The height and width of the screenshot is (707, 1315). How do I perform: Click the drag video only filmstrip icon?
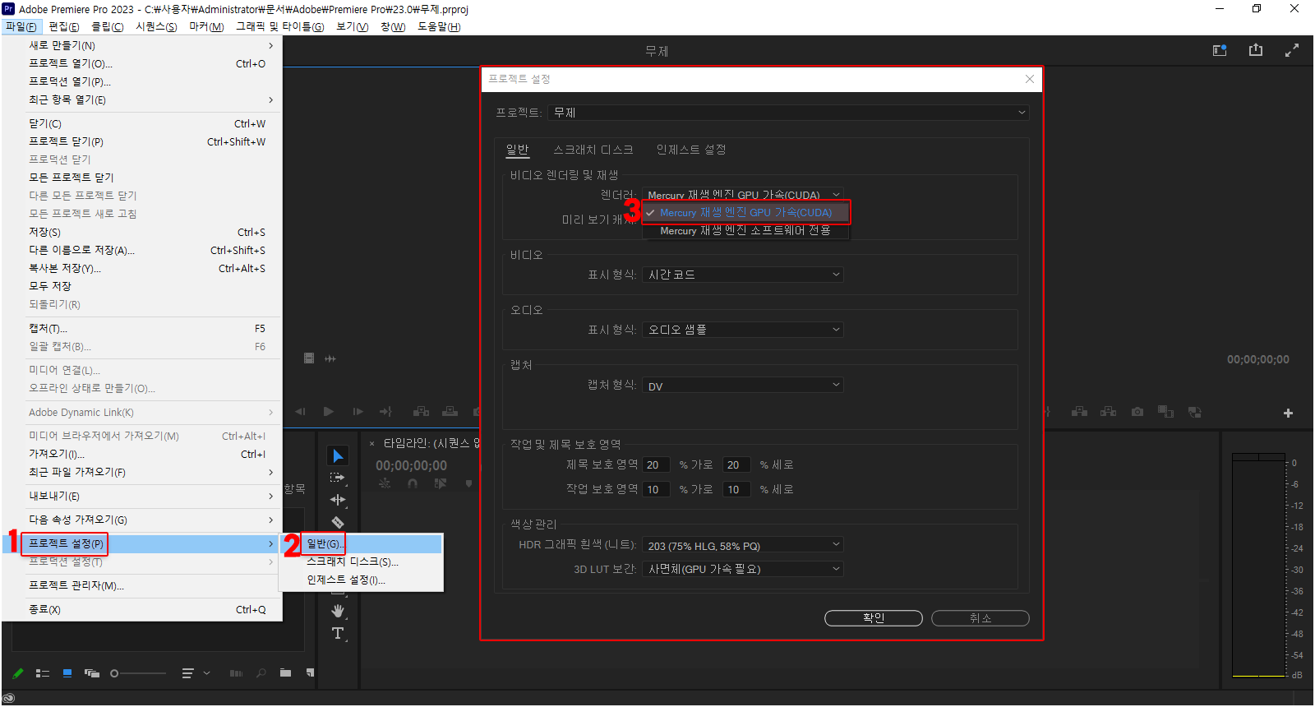click(x=309, y=358)
